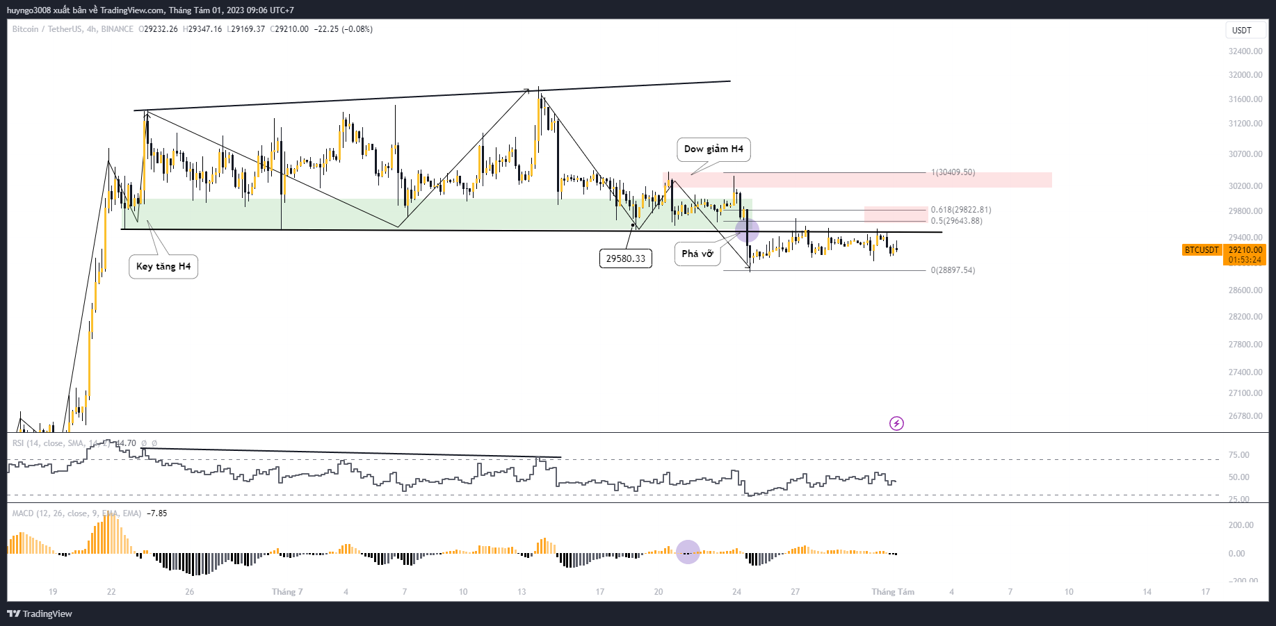The image size is (1276, 626).
Task: Click the MACD 0.00 scale label
Action: point(1236,554)
